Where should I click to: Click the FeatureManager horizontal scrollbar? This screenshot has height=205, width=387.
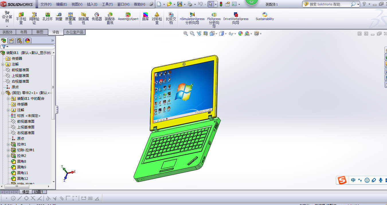pos(17,186)
